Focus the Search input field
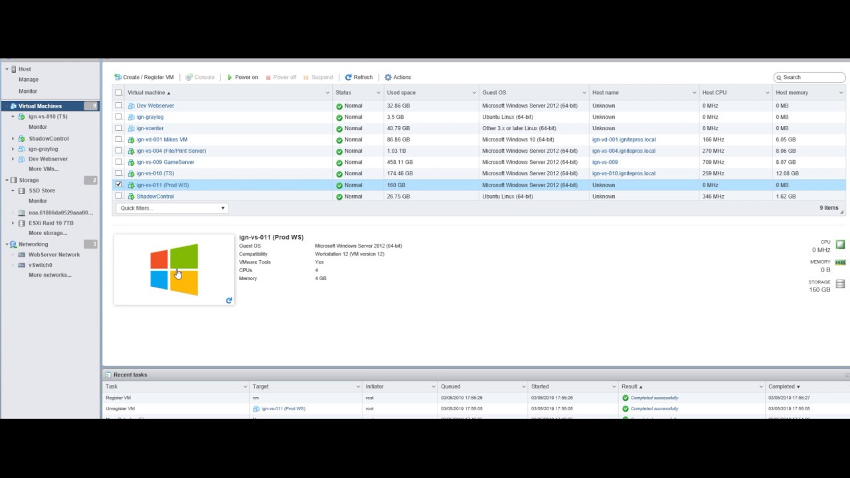Viewport: 850px width, 478px height. [809, 77]
